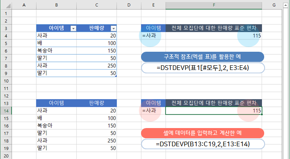This screenshot has width=290, height=159.
Task: Click cell F4 result 115
Action: point(214,36)
